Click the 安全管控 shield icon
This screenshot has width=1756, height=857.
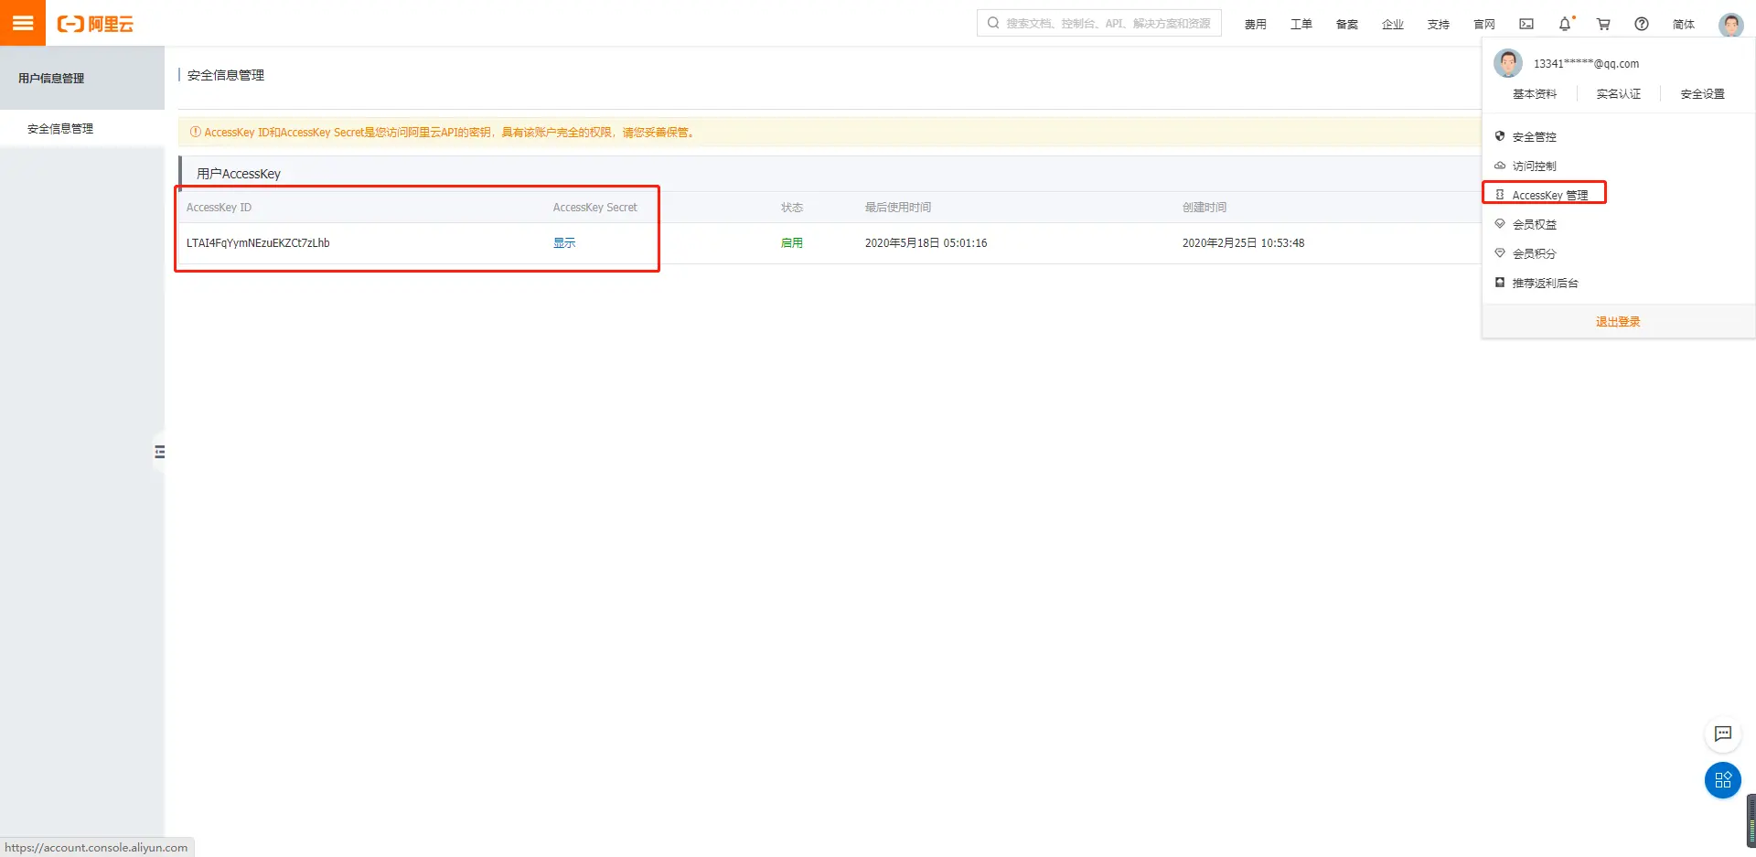tap(1500, 136)
